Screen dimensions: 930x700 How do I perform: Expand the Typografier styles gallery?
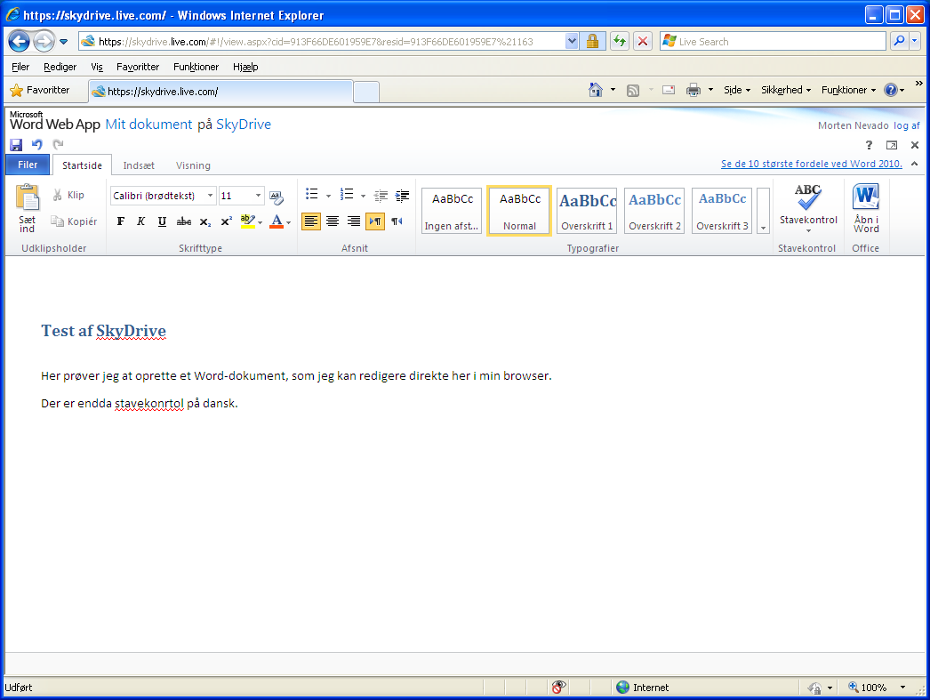tap(763, 228)
